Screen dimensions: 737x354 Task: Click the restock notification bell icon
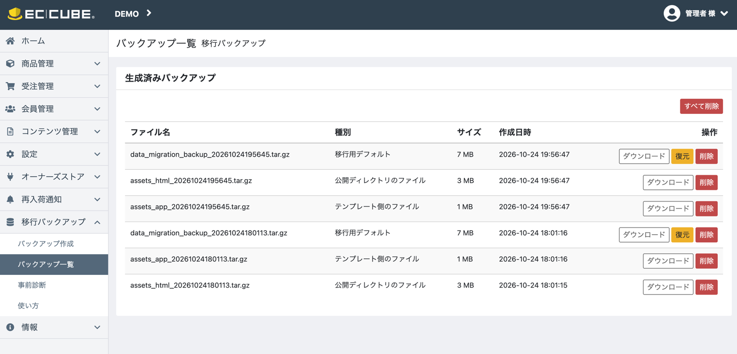tap(10, 199)
